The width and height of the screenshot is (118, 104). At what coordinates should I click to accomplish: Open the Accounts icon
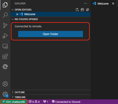[x=5, y=84]
